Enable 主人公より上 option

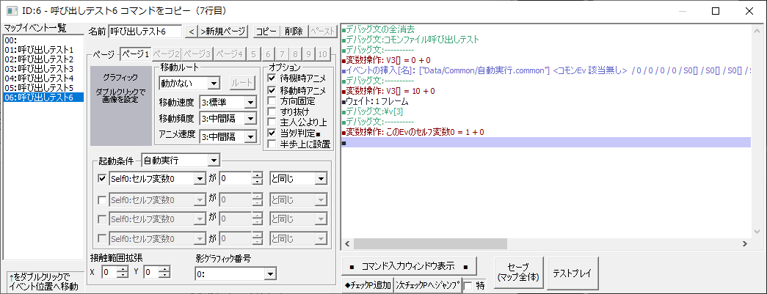click(x=272, y=122)
